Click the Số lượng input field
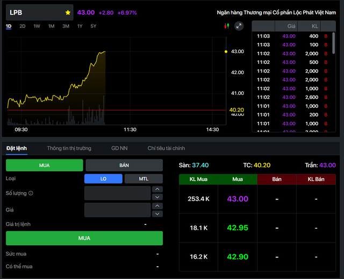This screenshot has height=279, width=344. pos(117,193)
